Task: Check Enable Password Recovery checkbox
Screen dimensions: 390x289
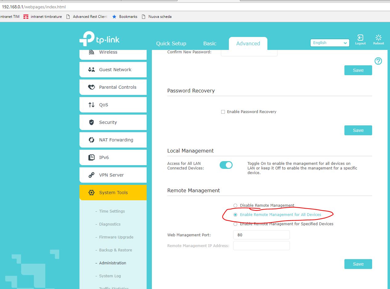Action: point(223,112)
